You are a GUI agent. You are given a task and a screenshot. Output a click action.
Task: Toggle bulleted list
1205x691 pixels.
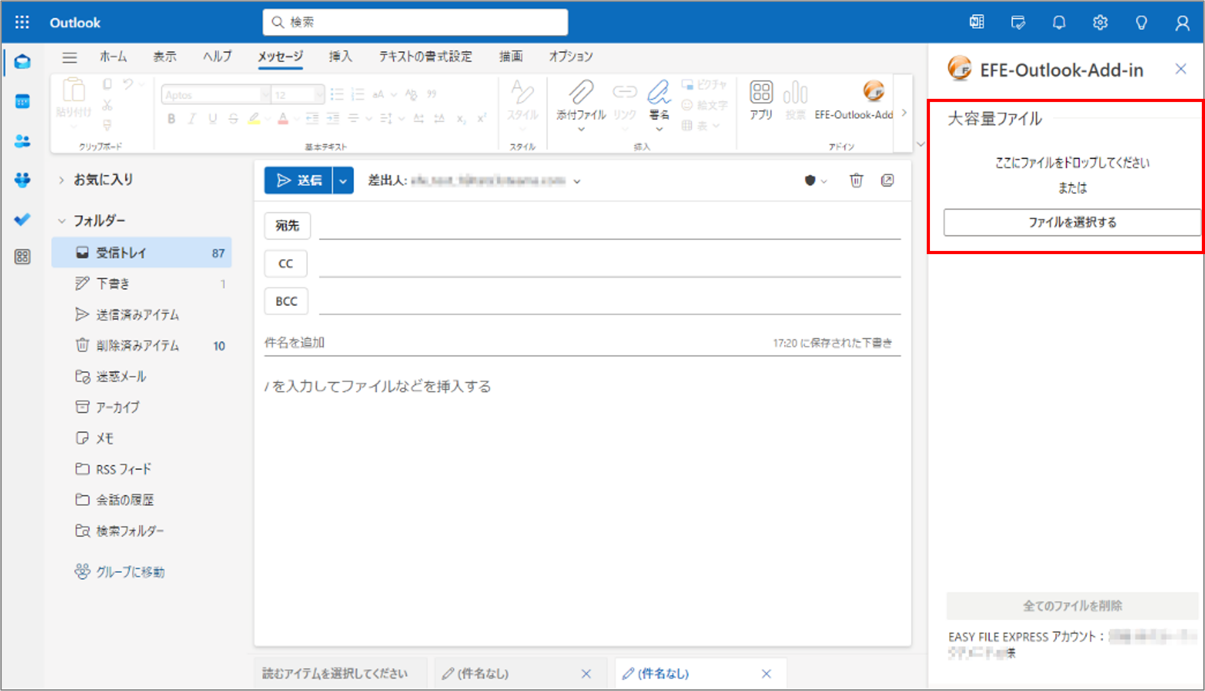[x=336, y=94]
